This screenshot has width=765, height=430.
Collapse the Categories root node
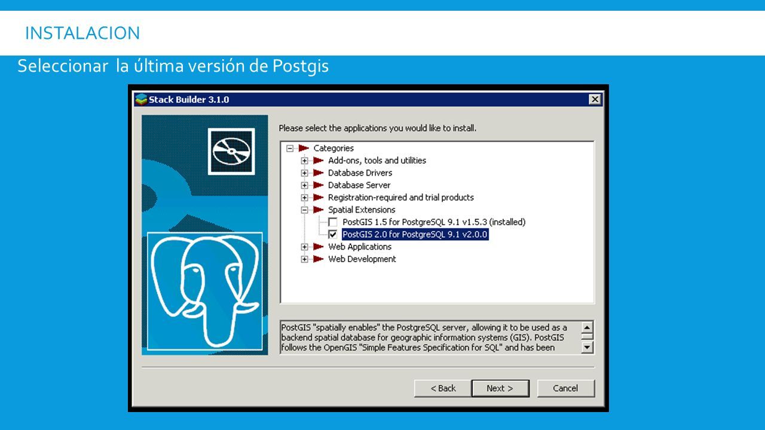[290, 148]
